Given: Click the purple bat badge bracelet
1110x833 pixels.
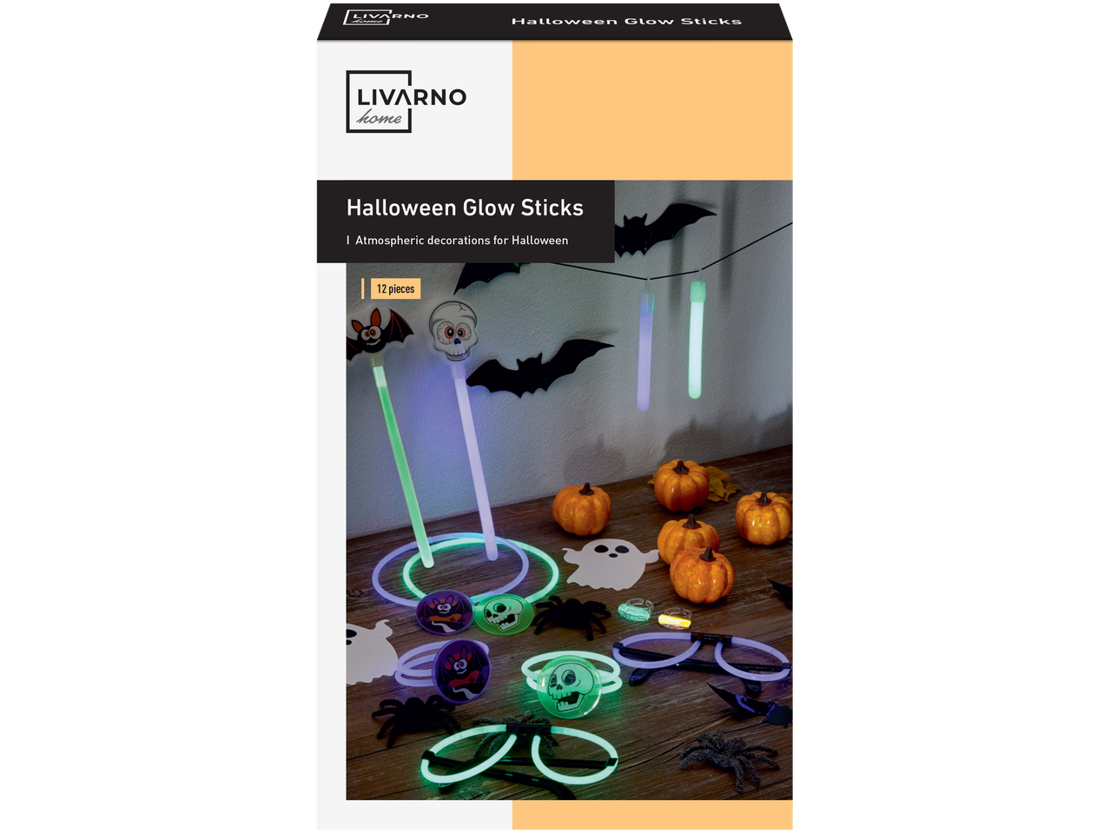Looking at the screenshot, I should [x=446, y=669].
